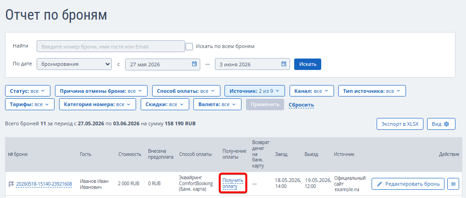This screenshot has height=198, width=466.
Task: Open the бронирования date type dropdown
Action: point(74,64)
